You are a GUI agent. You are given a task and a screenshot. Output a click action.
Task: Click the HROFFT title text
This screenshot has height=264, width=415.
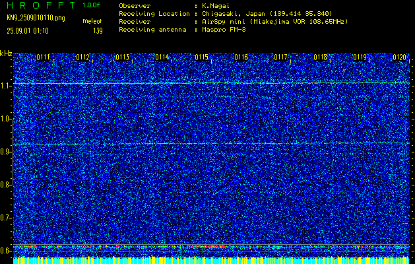coord(41,5)
